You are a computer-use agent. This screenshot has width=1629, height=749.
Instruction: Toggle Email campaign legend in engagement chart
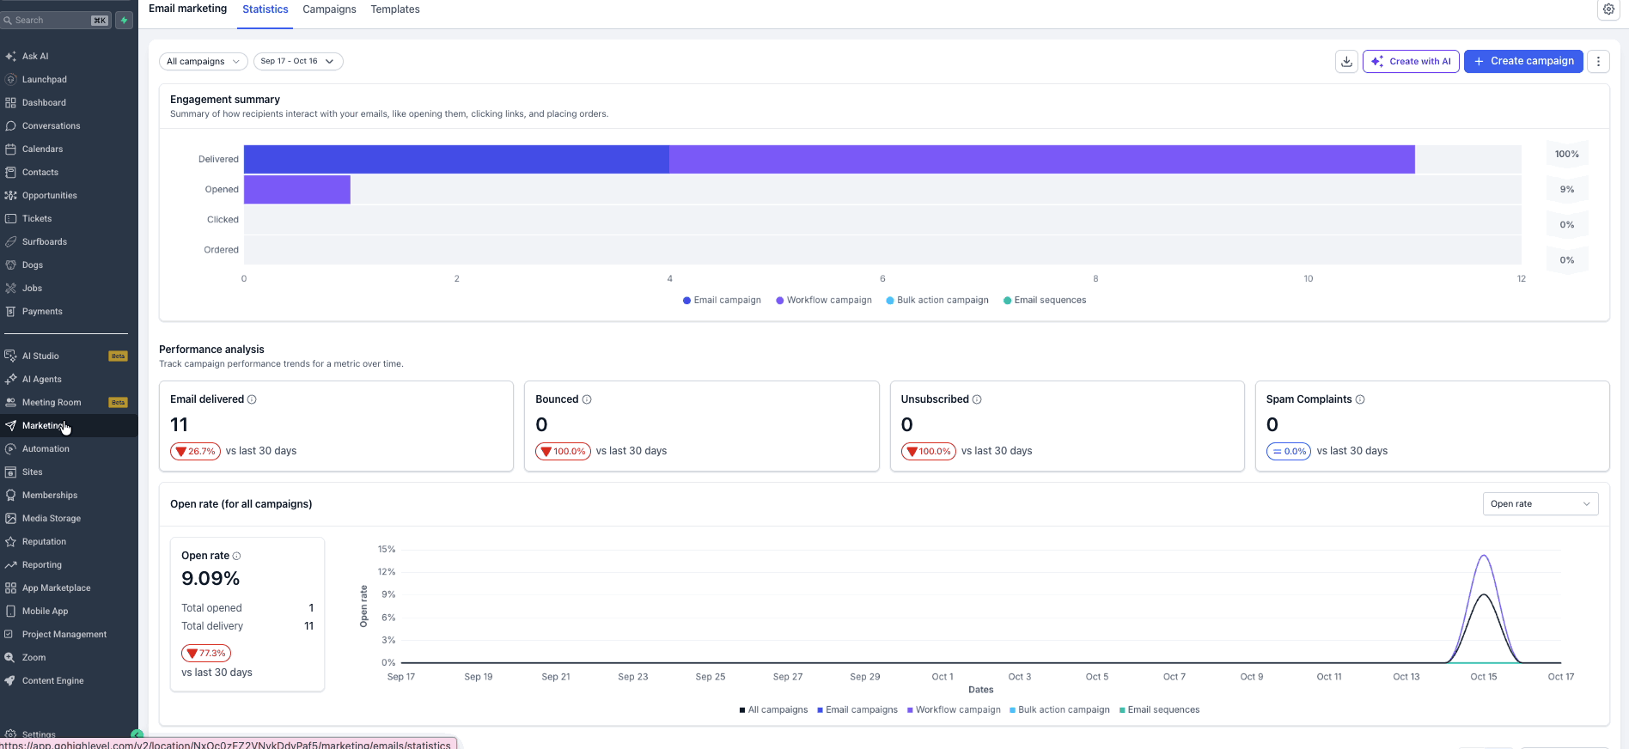pyautogui.click(x=722, y=301)
